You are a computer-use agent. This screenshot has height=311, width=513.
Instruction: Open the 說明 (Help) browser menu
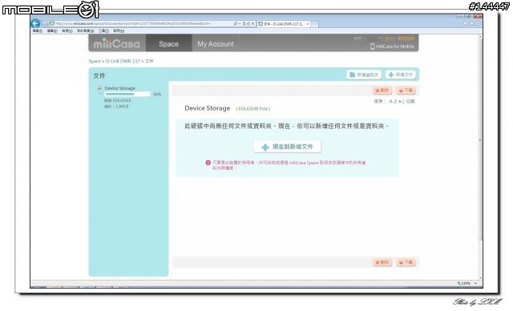119,30
